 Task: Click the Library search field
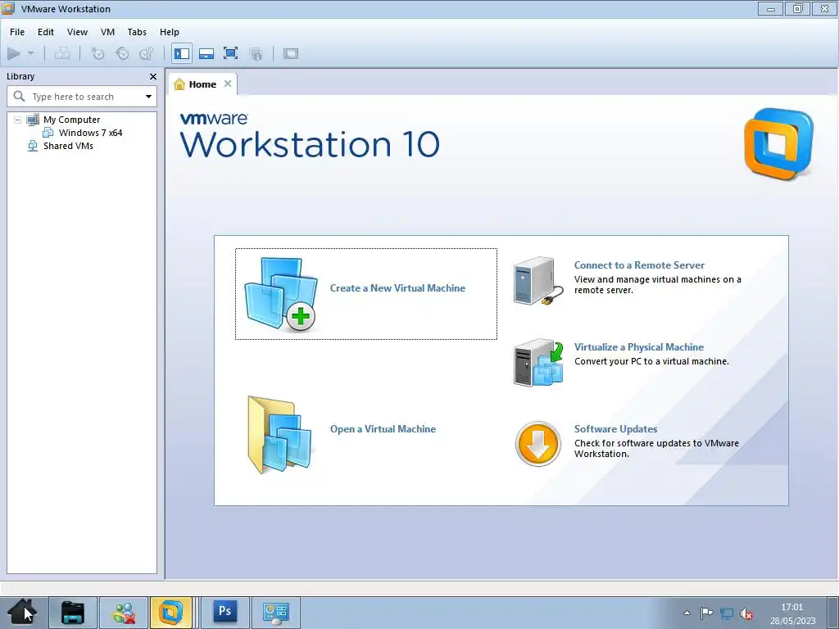pyautogui.click(x=82, y=97)
